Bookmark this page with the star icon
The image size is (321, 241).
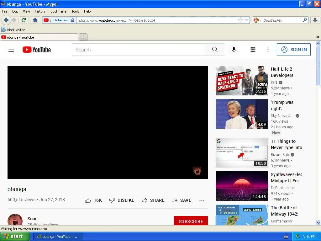240,20
